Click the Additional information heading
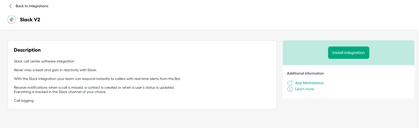Image resolution: width=419 pixels, height=128 pixels. 305,73
